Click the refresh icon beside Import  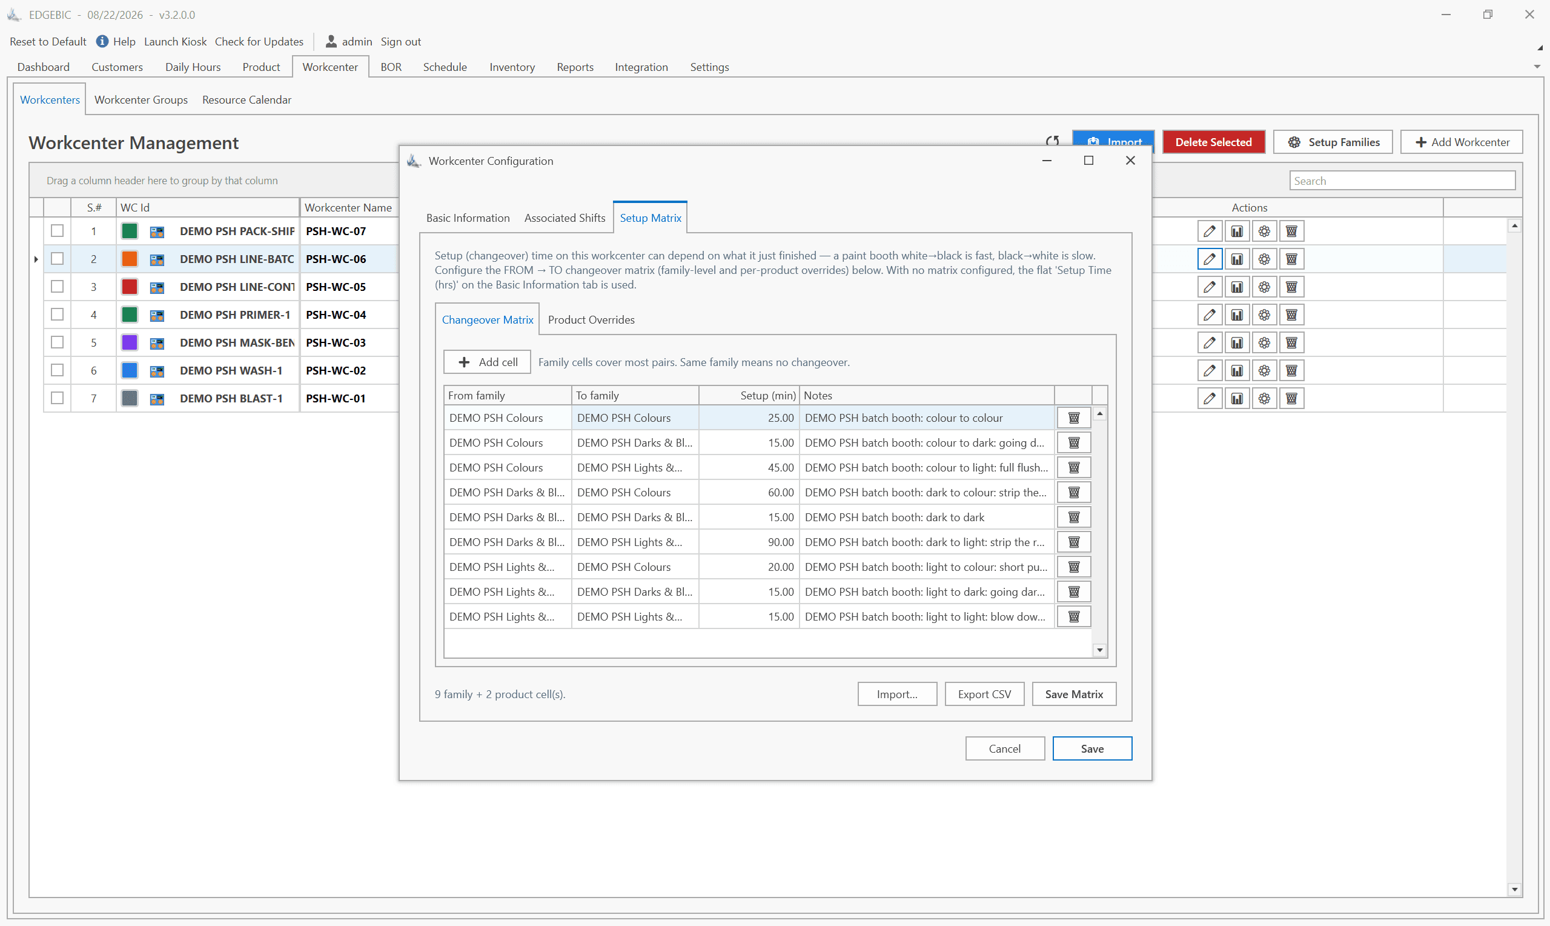point(1053,141)
